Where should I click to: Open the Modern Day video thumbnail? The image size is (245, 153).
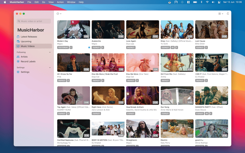[73, 29]
